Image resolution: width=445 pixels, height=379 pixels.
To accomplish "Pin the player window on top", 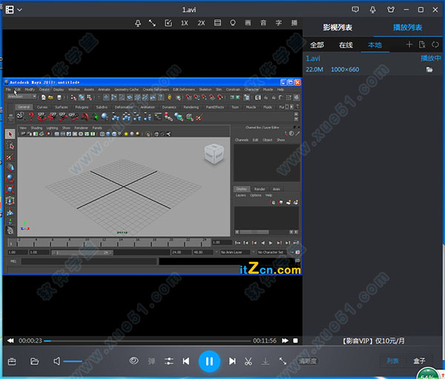I will click(x=138, y=23).
